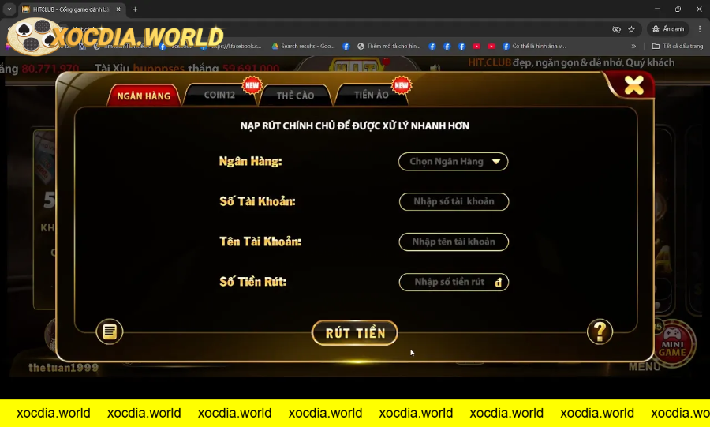Select the THẺ CÀO tab
This screenshot has height=427, width=710.
pyautogui.click(x=295, y=95)
